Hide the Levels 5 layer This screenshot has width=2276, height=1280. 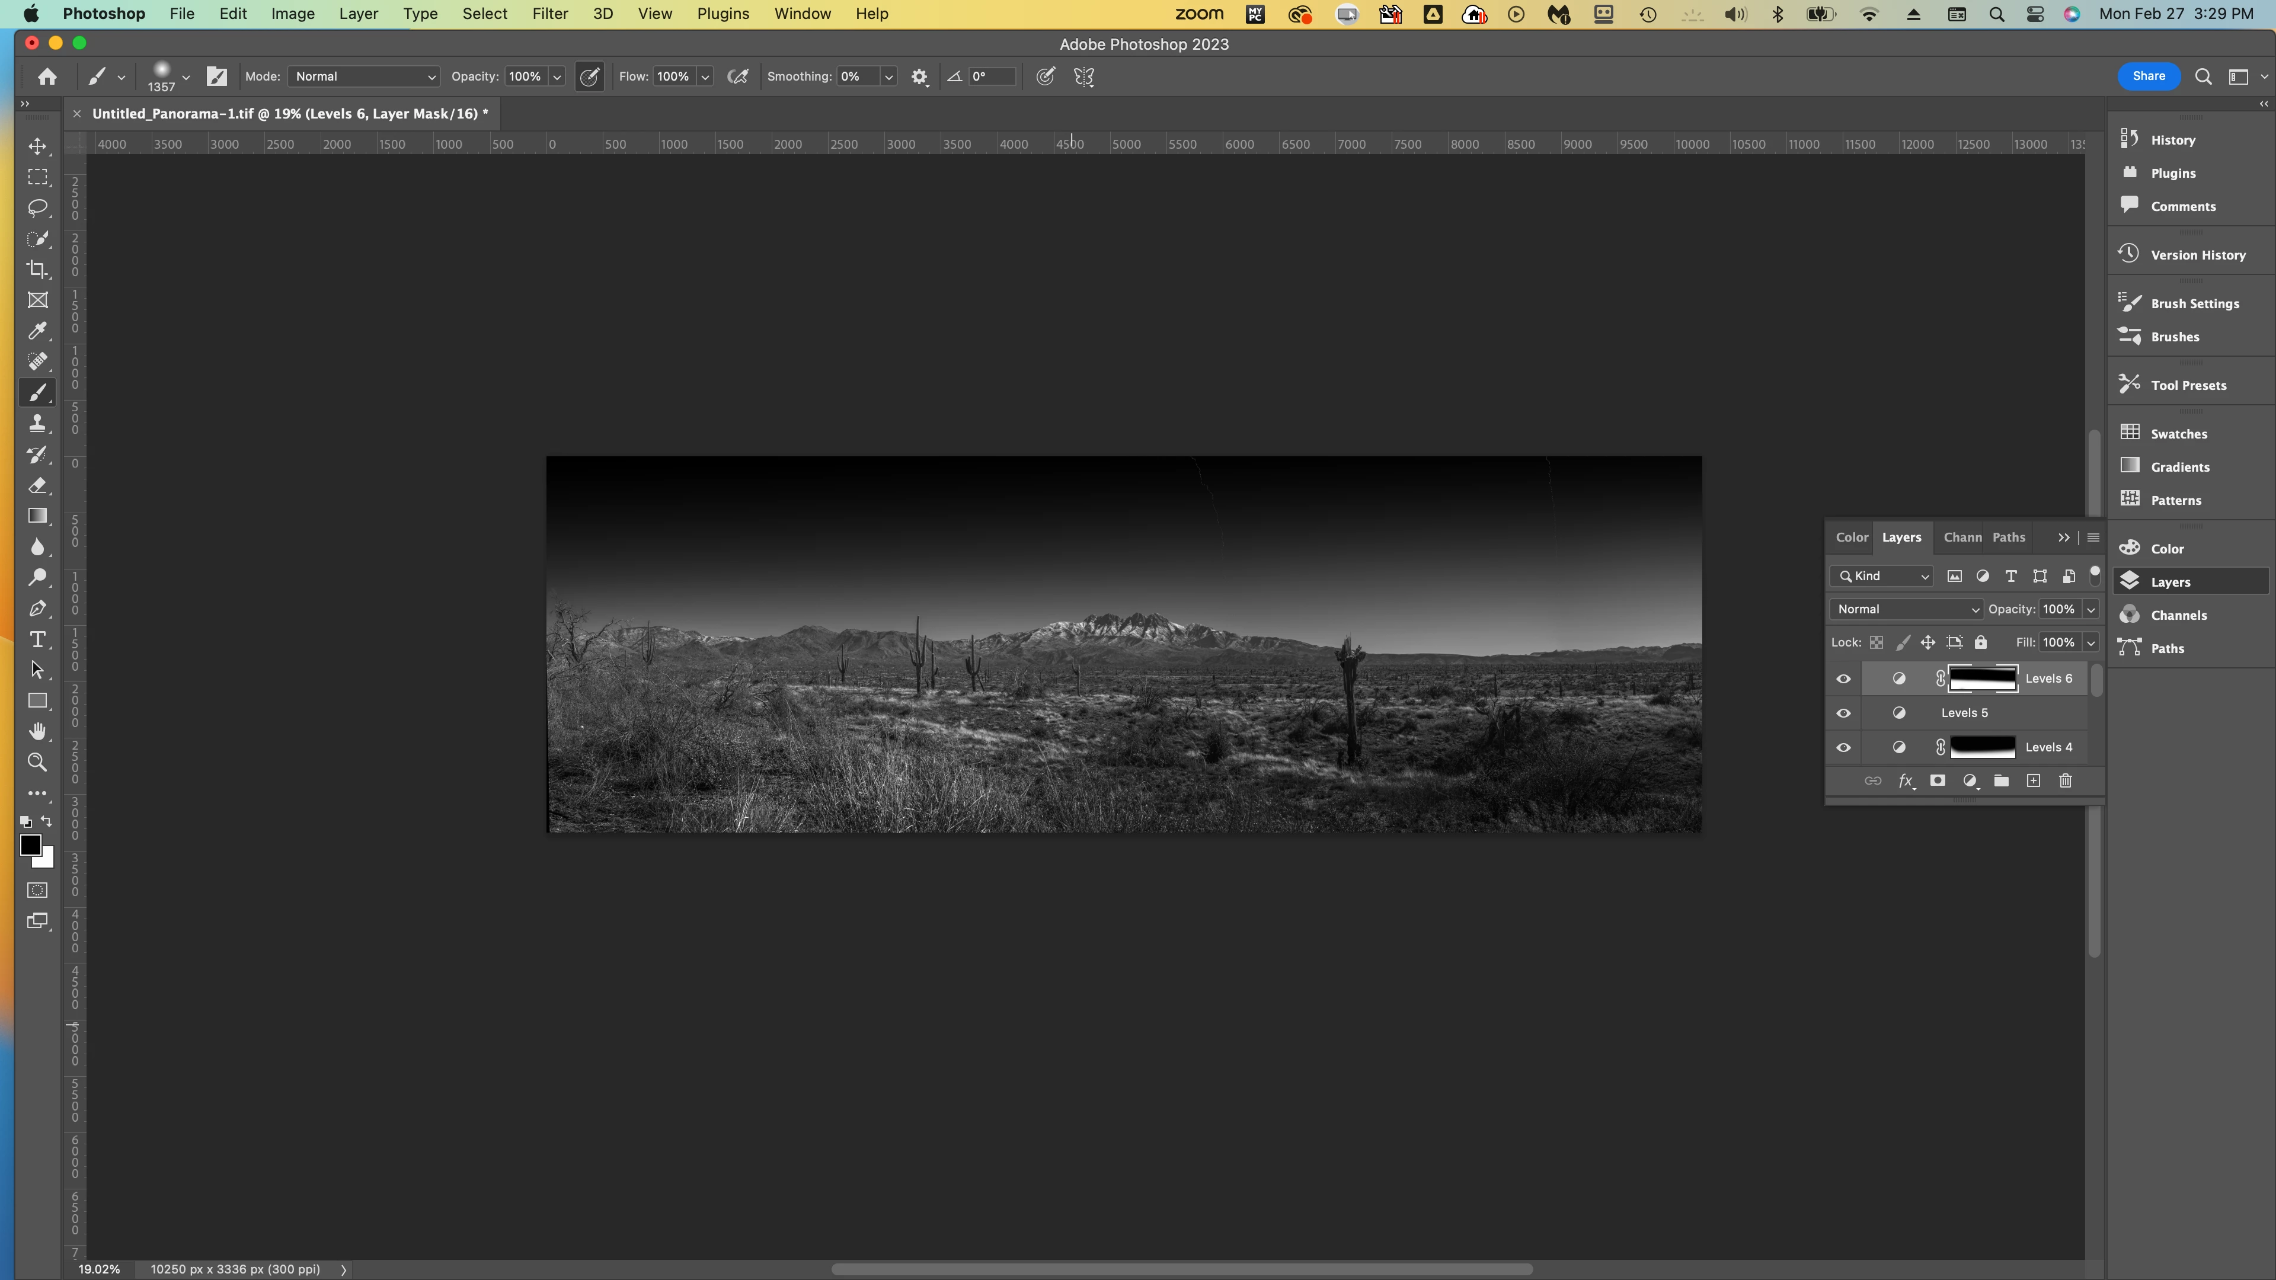1843,713
